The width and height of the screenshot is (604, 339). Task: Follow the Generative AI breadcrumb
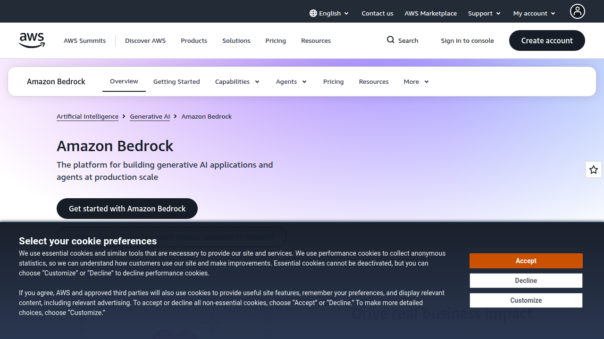point(150,116)
